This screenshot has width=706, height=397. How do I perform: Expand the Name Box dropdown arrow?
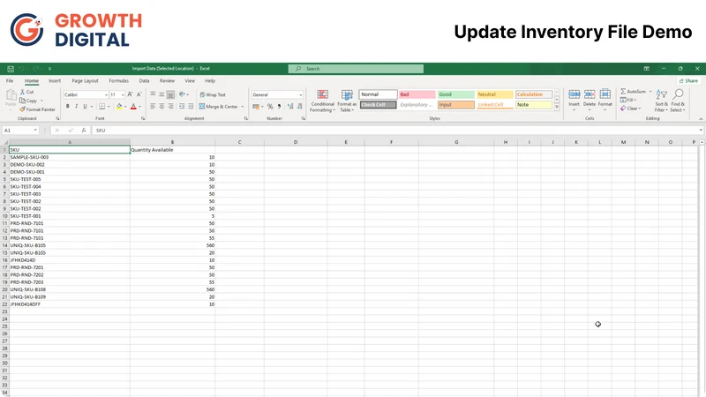35,130
